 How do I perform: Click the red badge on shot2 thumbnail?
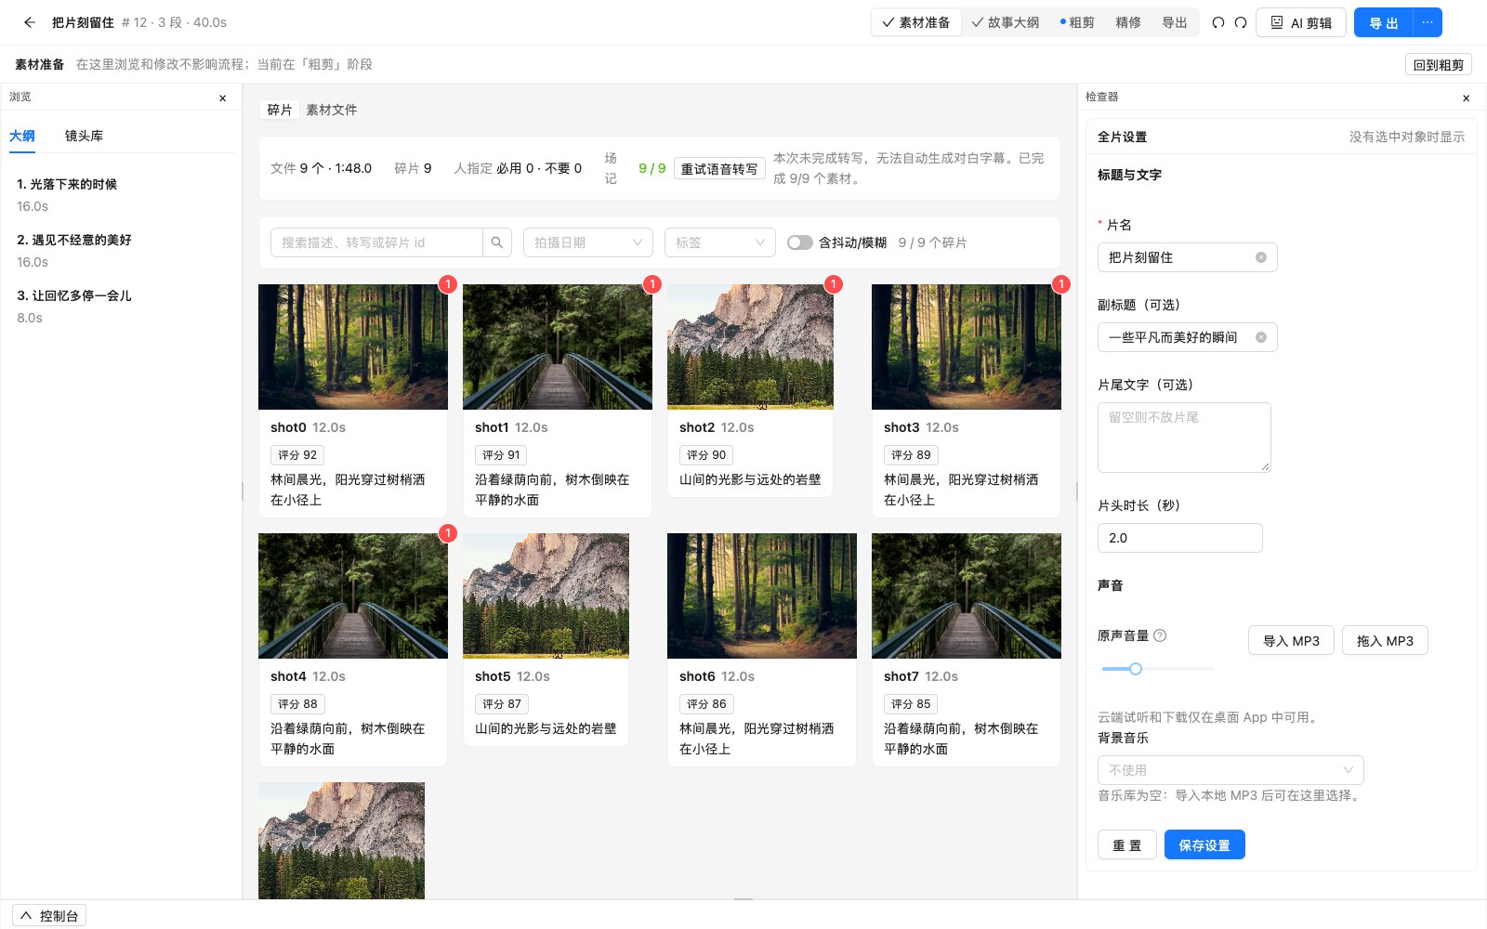(834, 284)
